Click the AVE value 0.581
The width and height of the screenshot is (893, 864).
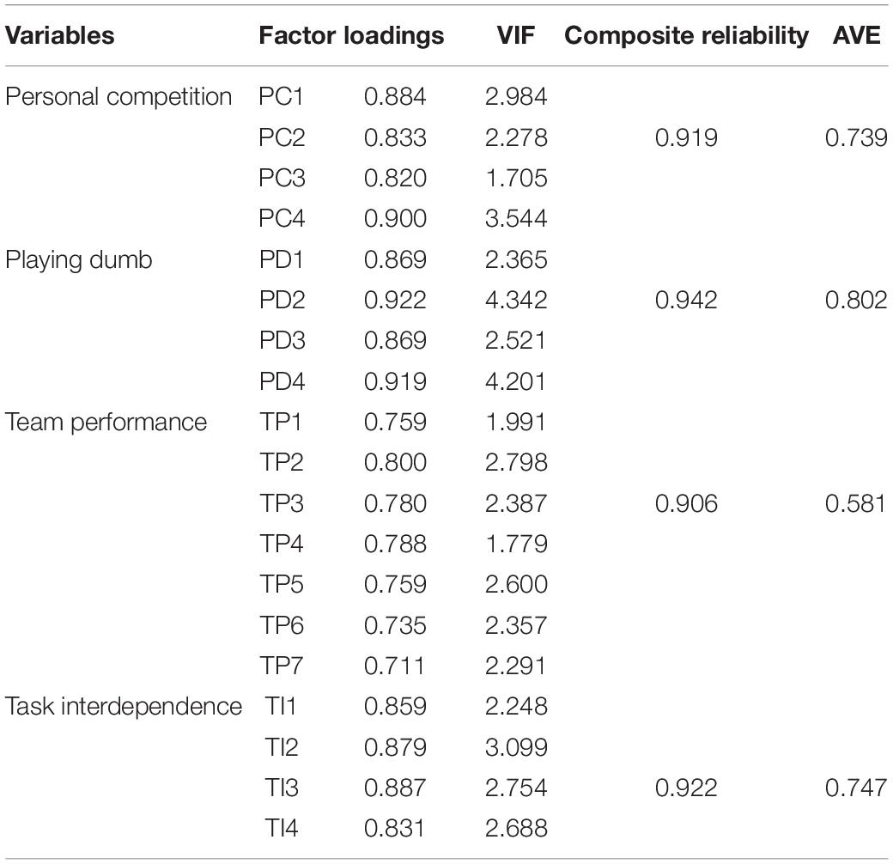pyautogui.click(x=855, y=503)
